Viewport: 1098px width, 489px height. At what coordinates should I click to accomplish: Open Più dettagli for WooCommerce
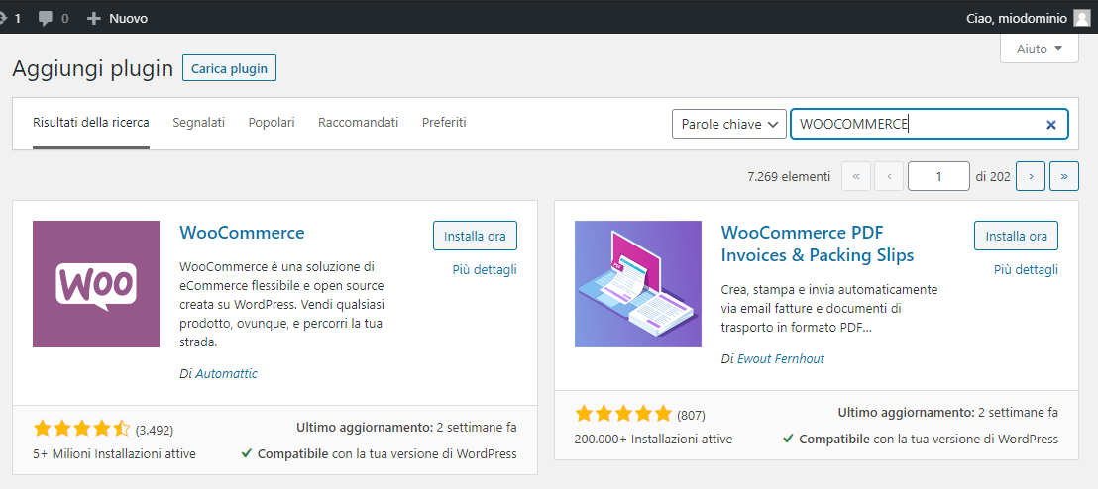tap(485, 270)
